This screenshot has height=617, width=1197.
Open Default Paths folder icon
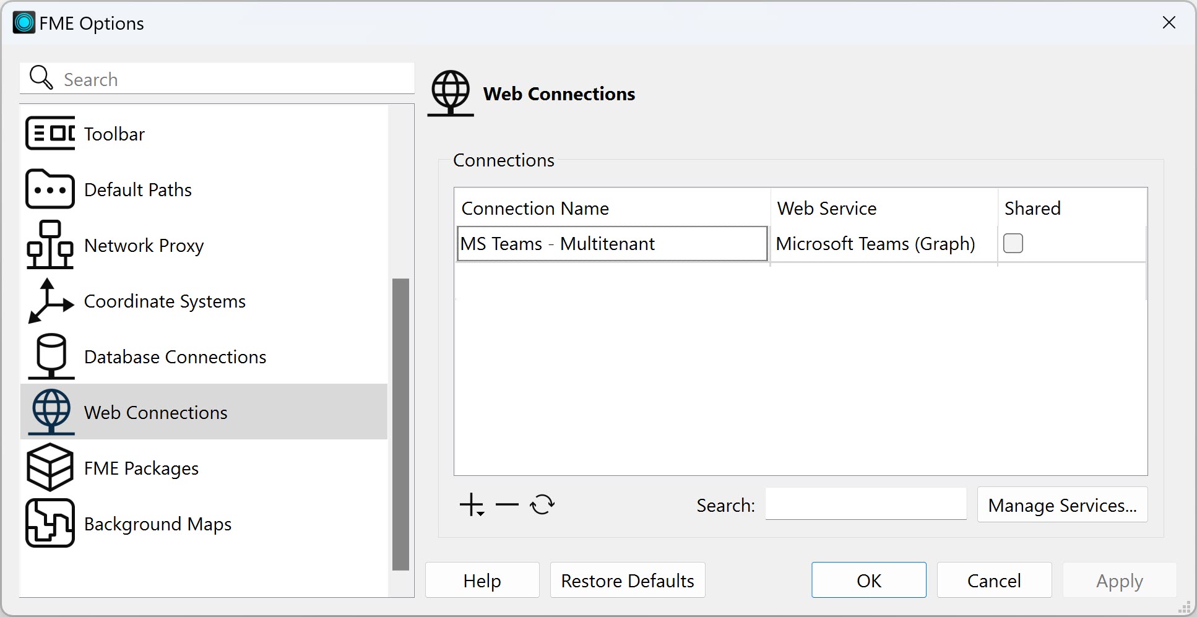50,189
